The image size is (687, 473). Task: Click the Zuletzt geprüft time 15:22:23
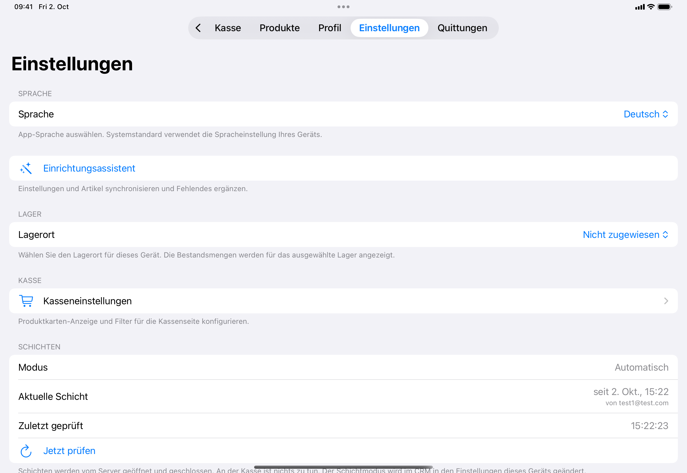pos(649,426)
